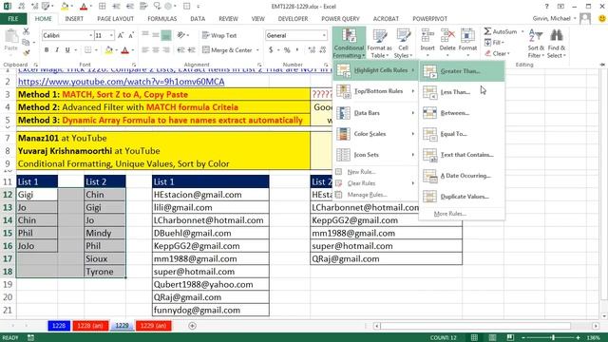Toggle Underline formatting
The width and height of the screenshot is (608, 342).
click(67, 50)
